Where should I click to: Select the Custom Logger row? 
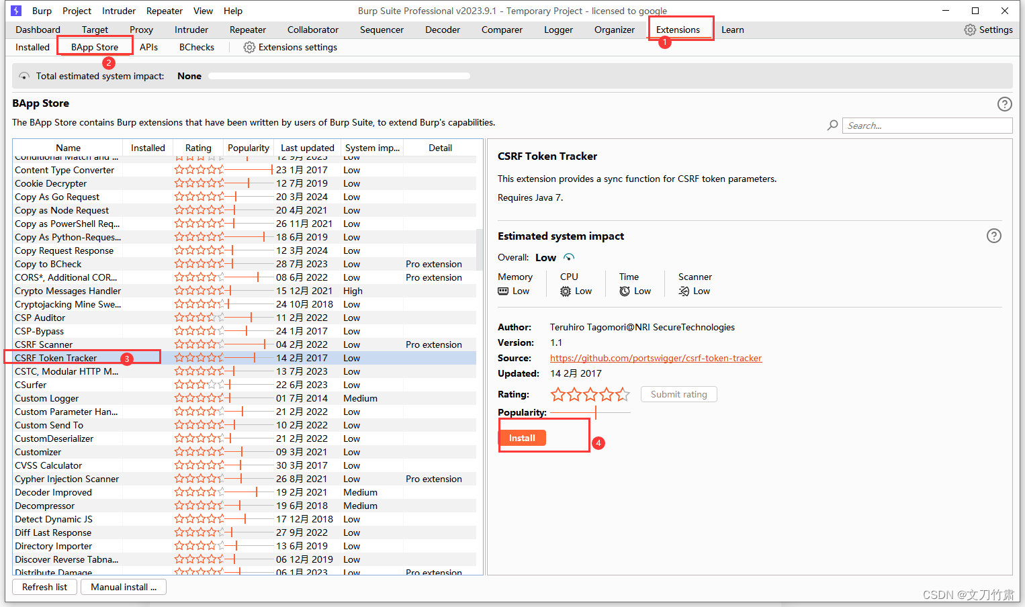(244, 398)
